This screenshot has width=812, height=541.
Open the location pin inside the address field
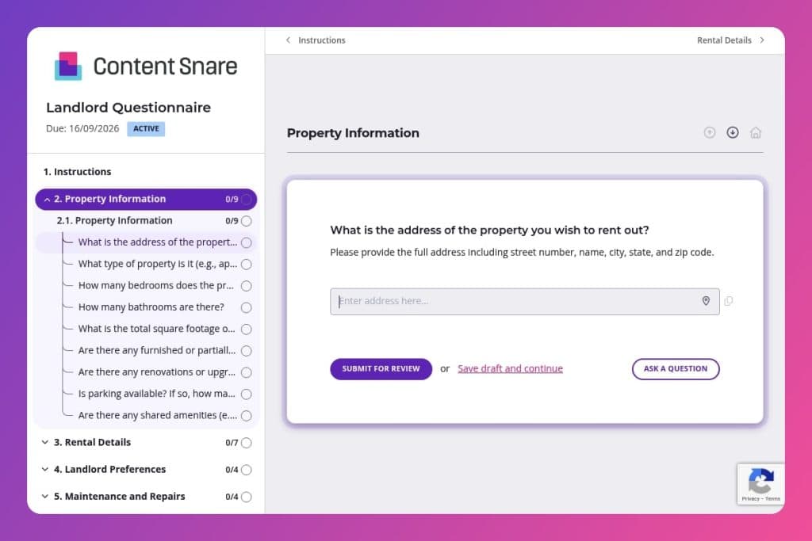tap(706, 301)
